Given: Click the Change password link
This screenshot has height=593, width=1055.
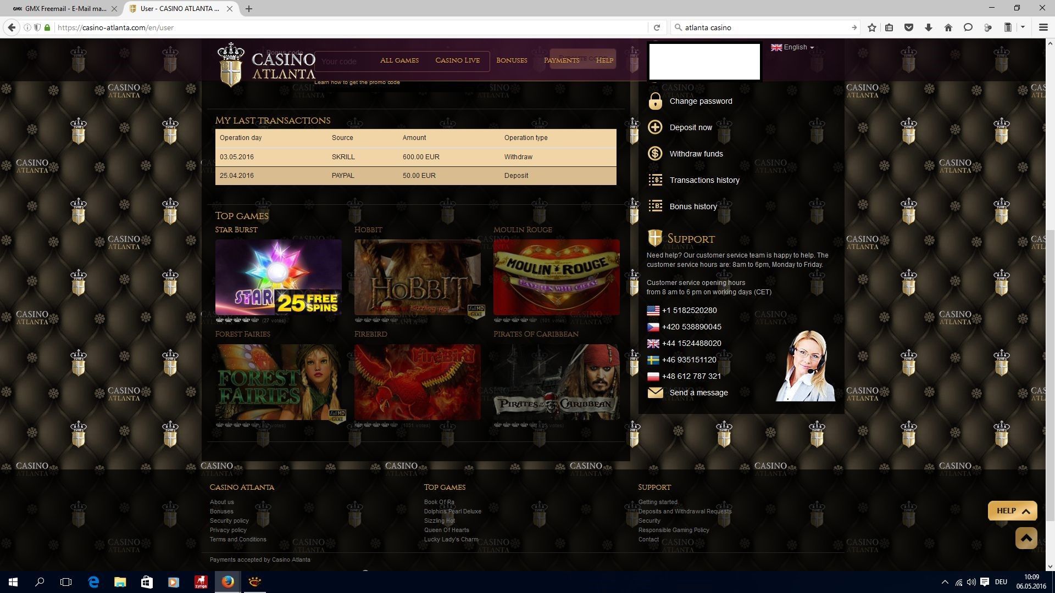Looking at the screenshot, I should (x=701, y=101).
